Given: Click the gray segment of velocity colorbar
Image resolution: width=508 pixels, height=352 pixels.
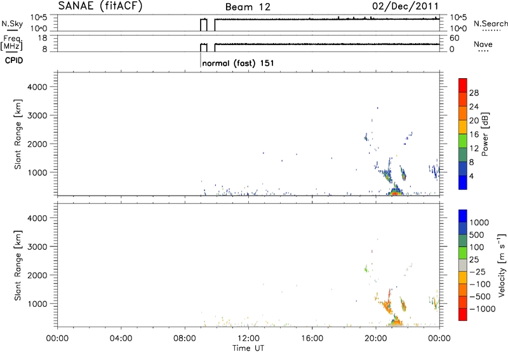Looking at the screenshot, I should click(463, 265).
